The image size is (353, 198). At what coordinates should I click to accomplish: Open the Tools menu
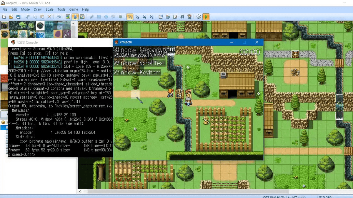click(x=61, y=9)
